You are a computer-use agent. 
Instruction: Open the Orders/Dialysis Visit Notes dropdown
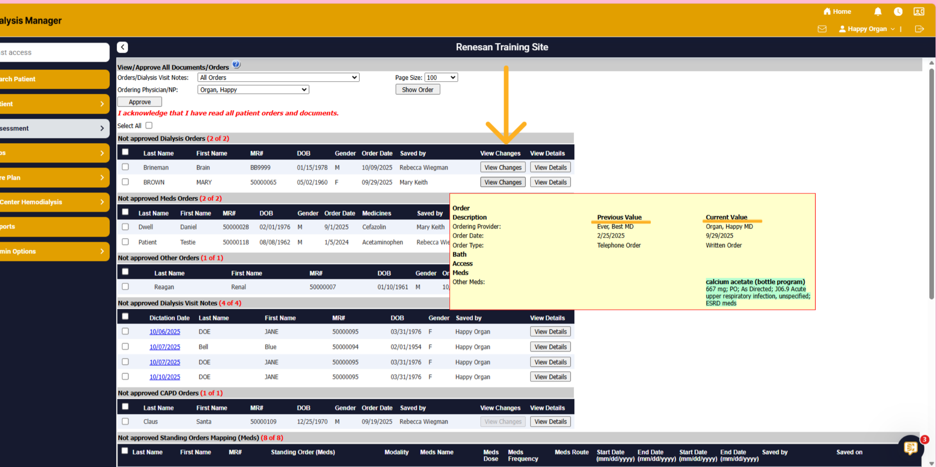[x=278, y=77]
